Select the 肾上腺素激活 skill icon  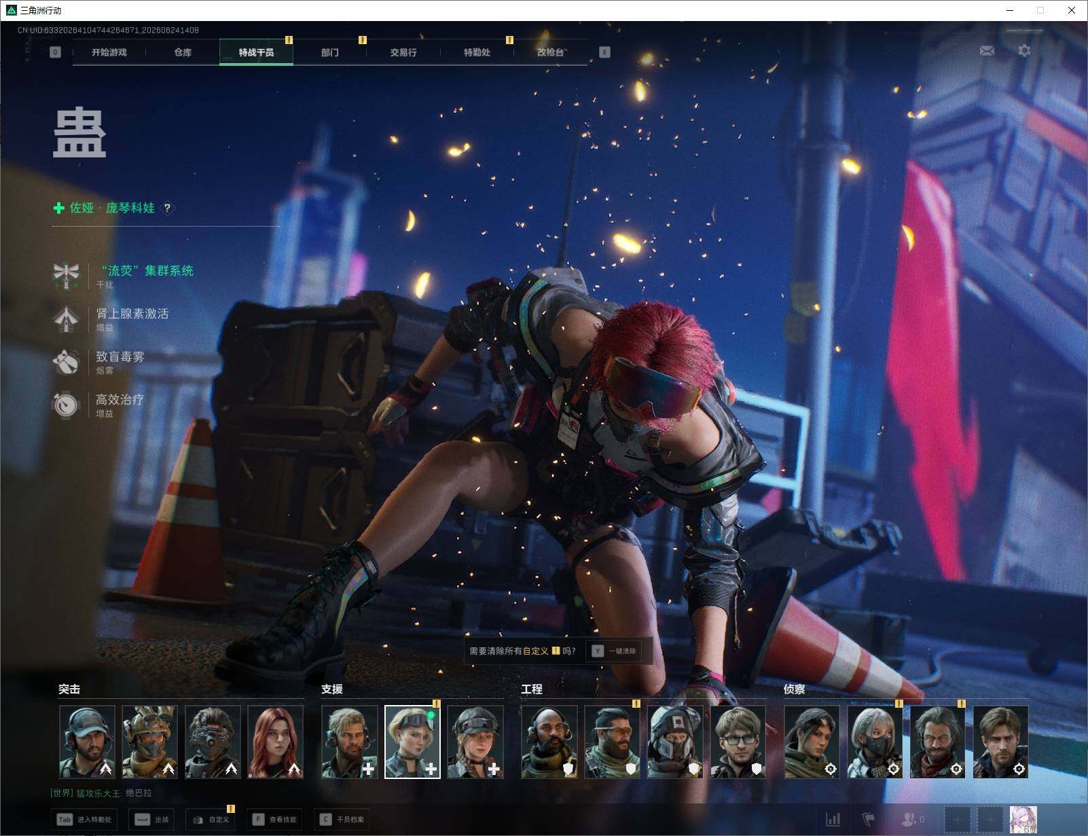click(66, 318)
